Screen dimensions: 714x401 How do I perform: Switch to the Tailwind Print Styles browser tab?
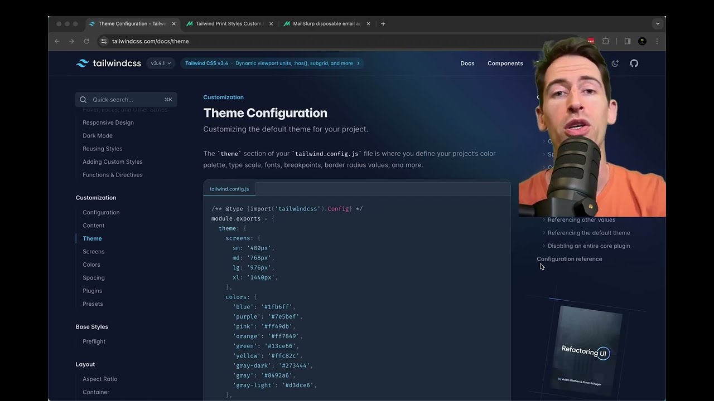click(228, 24)
